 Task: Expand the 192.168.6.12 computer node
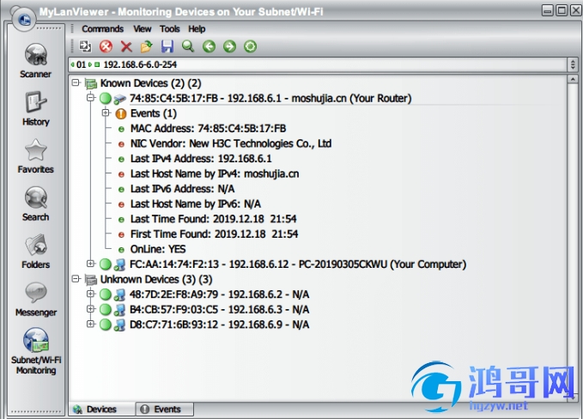pos(90,264)
